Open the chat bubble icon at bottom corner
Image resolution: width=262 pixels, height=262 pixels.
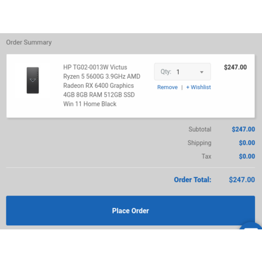[251, 226]
